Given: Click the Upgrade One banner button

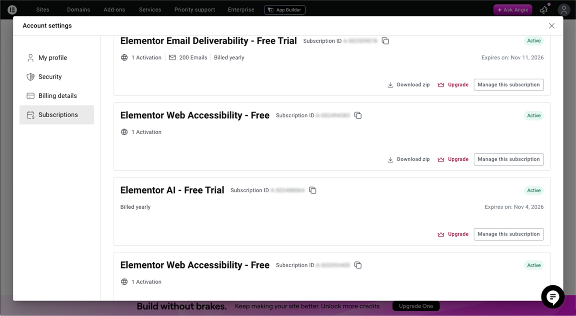Looking at the screenshot, I should click(416, 306).
